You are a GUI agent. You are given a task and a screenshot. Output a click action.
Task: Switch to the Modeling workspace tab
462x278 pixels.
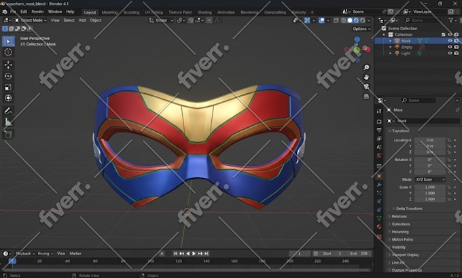tap(109, 12)
